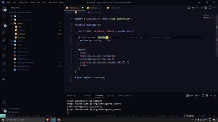Open the Thunder Client lightning icon
Screen dimensions: 218x122
[x=4, y=56]
